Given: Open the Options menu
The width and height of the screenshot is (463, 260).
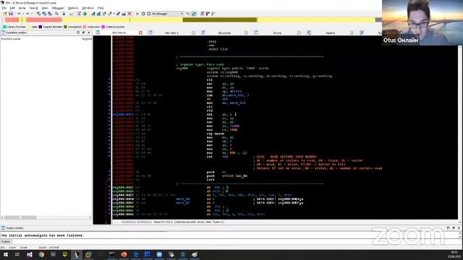Looking at the screenshot, I should pos(73,8).
